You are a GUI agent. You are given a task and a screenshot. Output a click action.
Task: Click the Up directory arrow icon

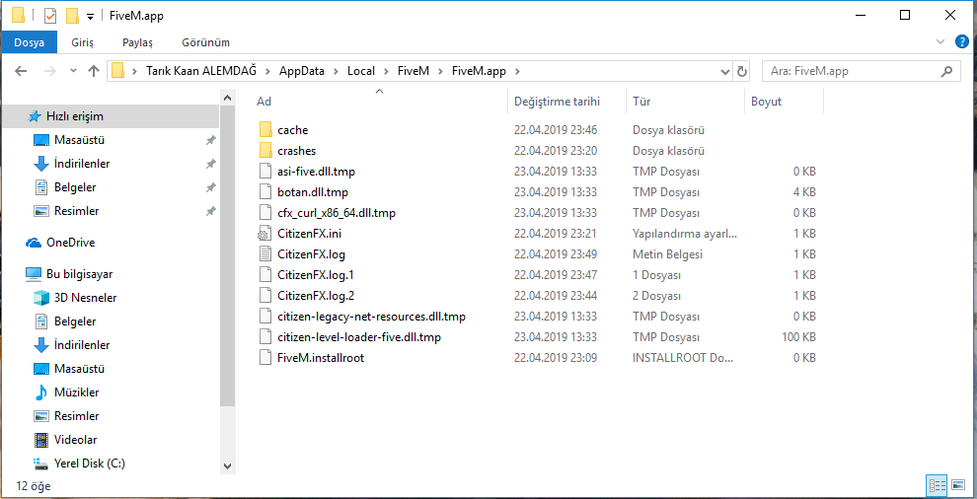click(x=94, y=71)
